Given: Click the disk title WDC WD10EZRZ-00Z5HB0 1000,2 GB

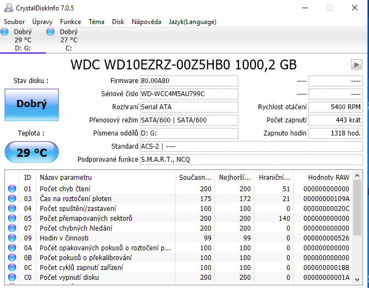Looking at the screenshot, I should pyautogui.click(x=184, y=64).
